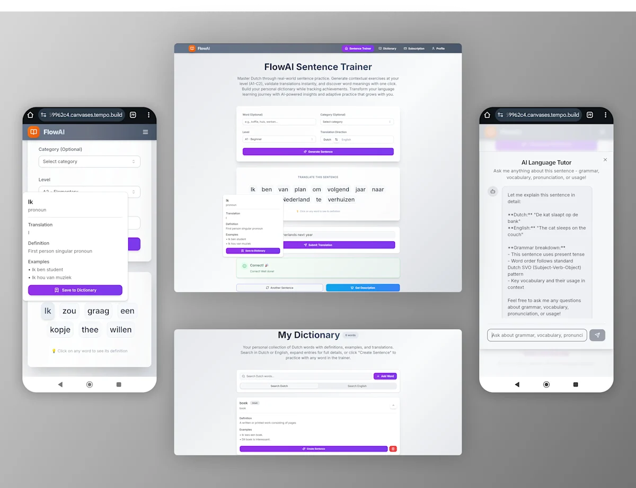This screenshot has width=636, height=488.
Task: Click FlowAI logo in desktop trainer header
Action: coord(199,48)
